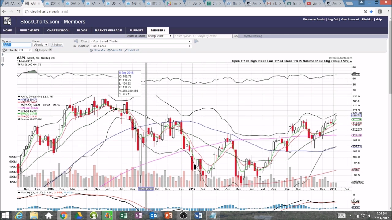The height and width of the screenshot is (220, 392).
Task: Click the Go button
Action: click(236, 36)
